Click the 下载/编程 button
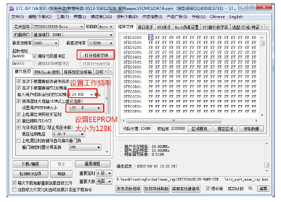Image resolution: width=281 pixels, height=202 pixels. 30,164
